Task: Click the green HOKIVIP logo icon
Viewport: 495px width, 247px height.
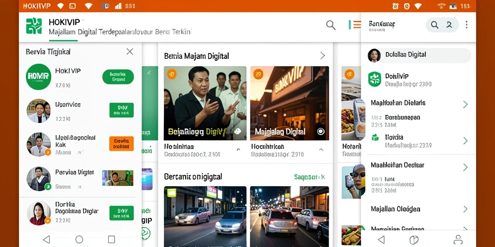Action: tap(34, 26)
